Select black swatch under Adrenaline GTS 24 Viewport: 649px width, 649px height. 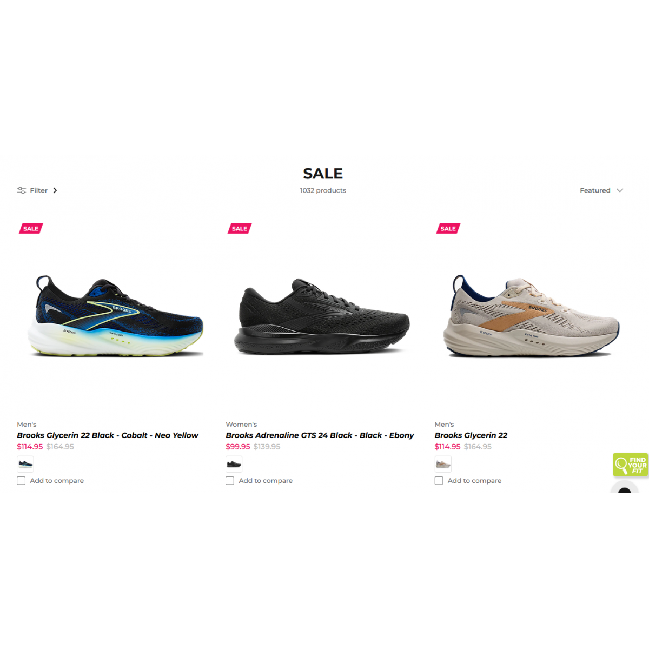234,464
